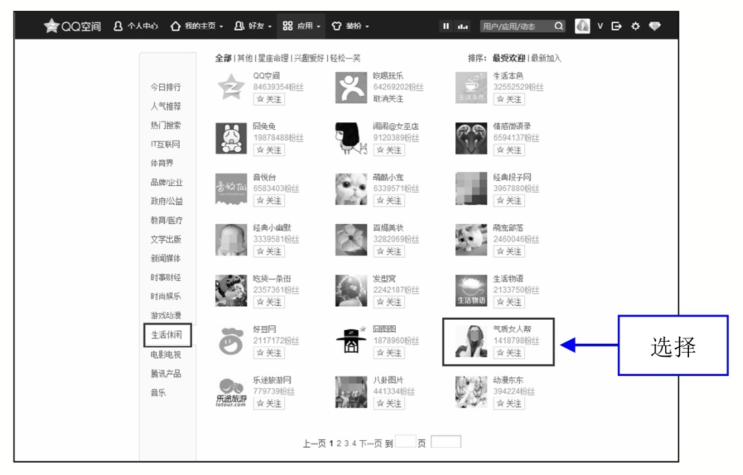Viewport: 743px width, 475px height.
Task: Open QQ空间 account star avatar
Action: [231, 87]
